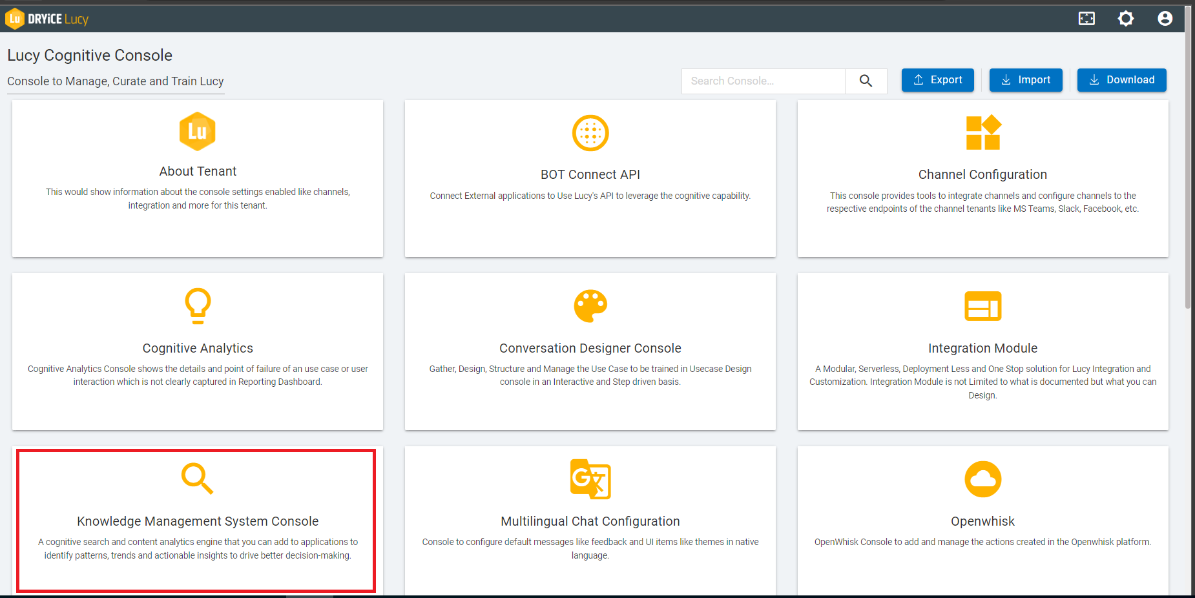Click the Cognitive Analytics description text

point(198,375)
